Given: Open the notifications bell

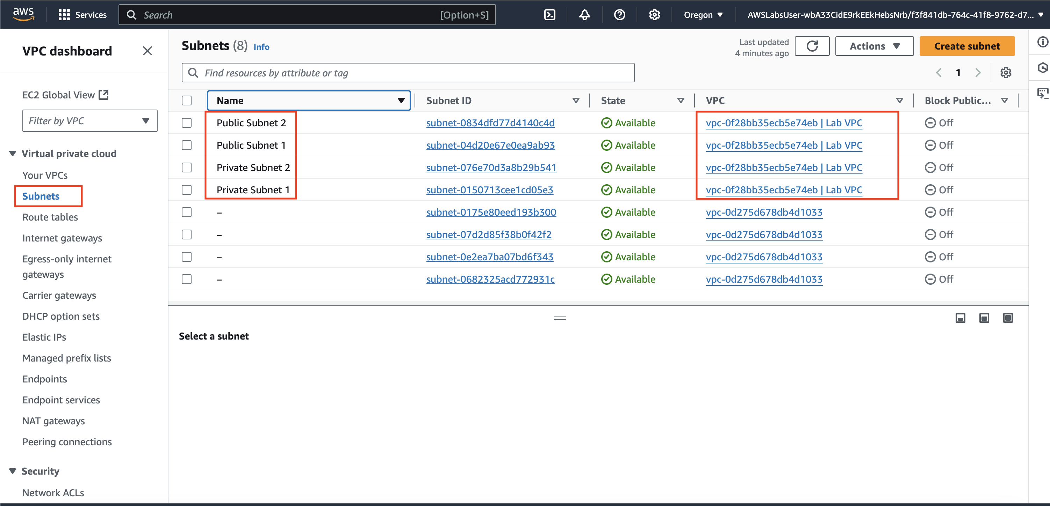Looking at the screenshot, I should point(584,15).
